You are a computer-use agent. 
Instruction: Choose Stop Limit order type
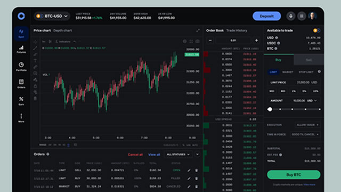306,72
